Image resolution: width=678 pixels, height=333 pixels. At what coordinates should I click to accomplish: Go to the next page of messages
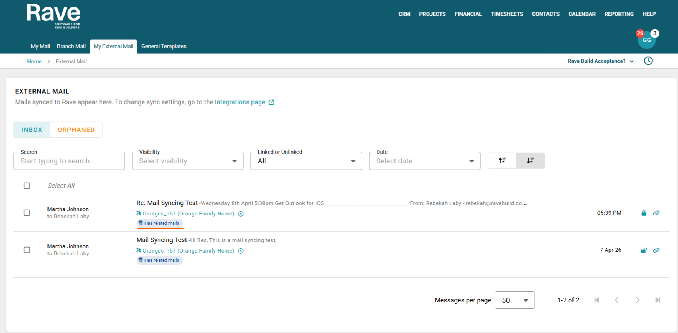point(637,300)
